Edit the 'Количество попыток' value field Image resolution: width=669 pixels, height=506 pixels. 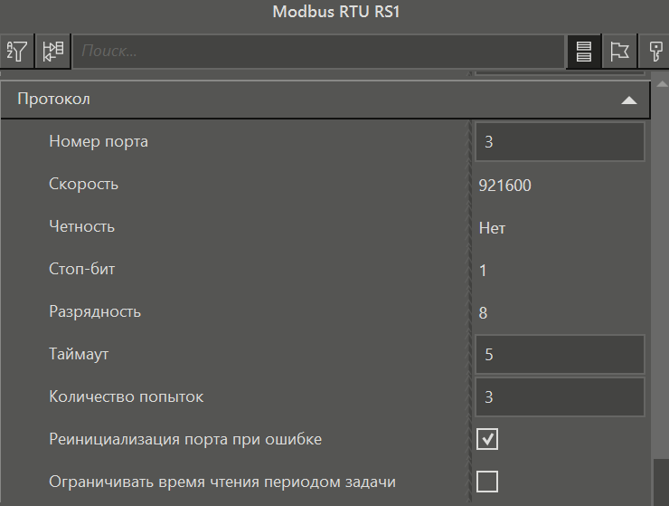coord(560,397)
